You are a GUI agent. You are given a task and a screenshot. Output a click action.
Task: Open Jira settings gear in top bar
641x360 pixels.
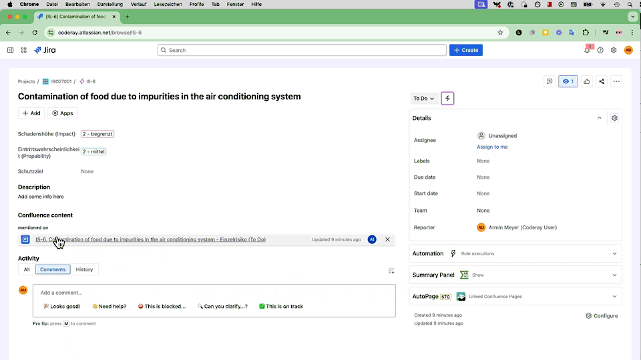pos(614,50)
